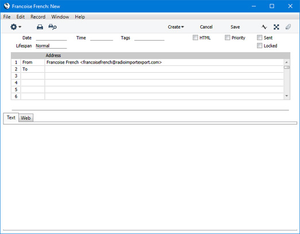Viewport: 300px width, 234px height.
Task: Open the gear operations menu
Action: click(x=15, y=27)
